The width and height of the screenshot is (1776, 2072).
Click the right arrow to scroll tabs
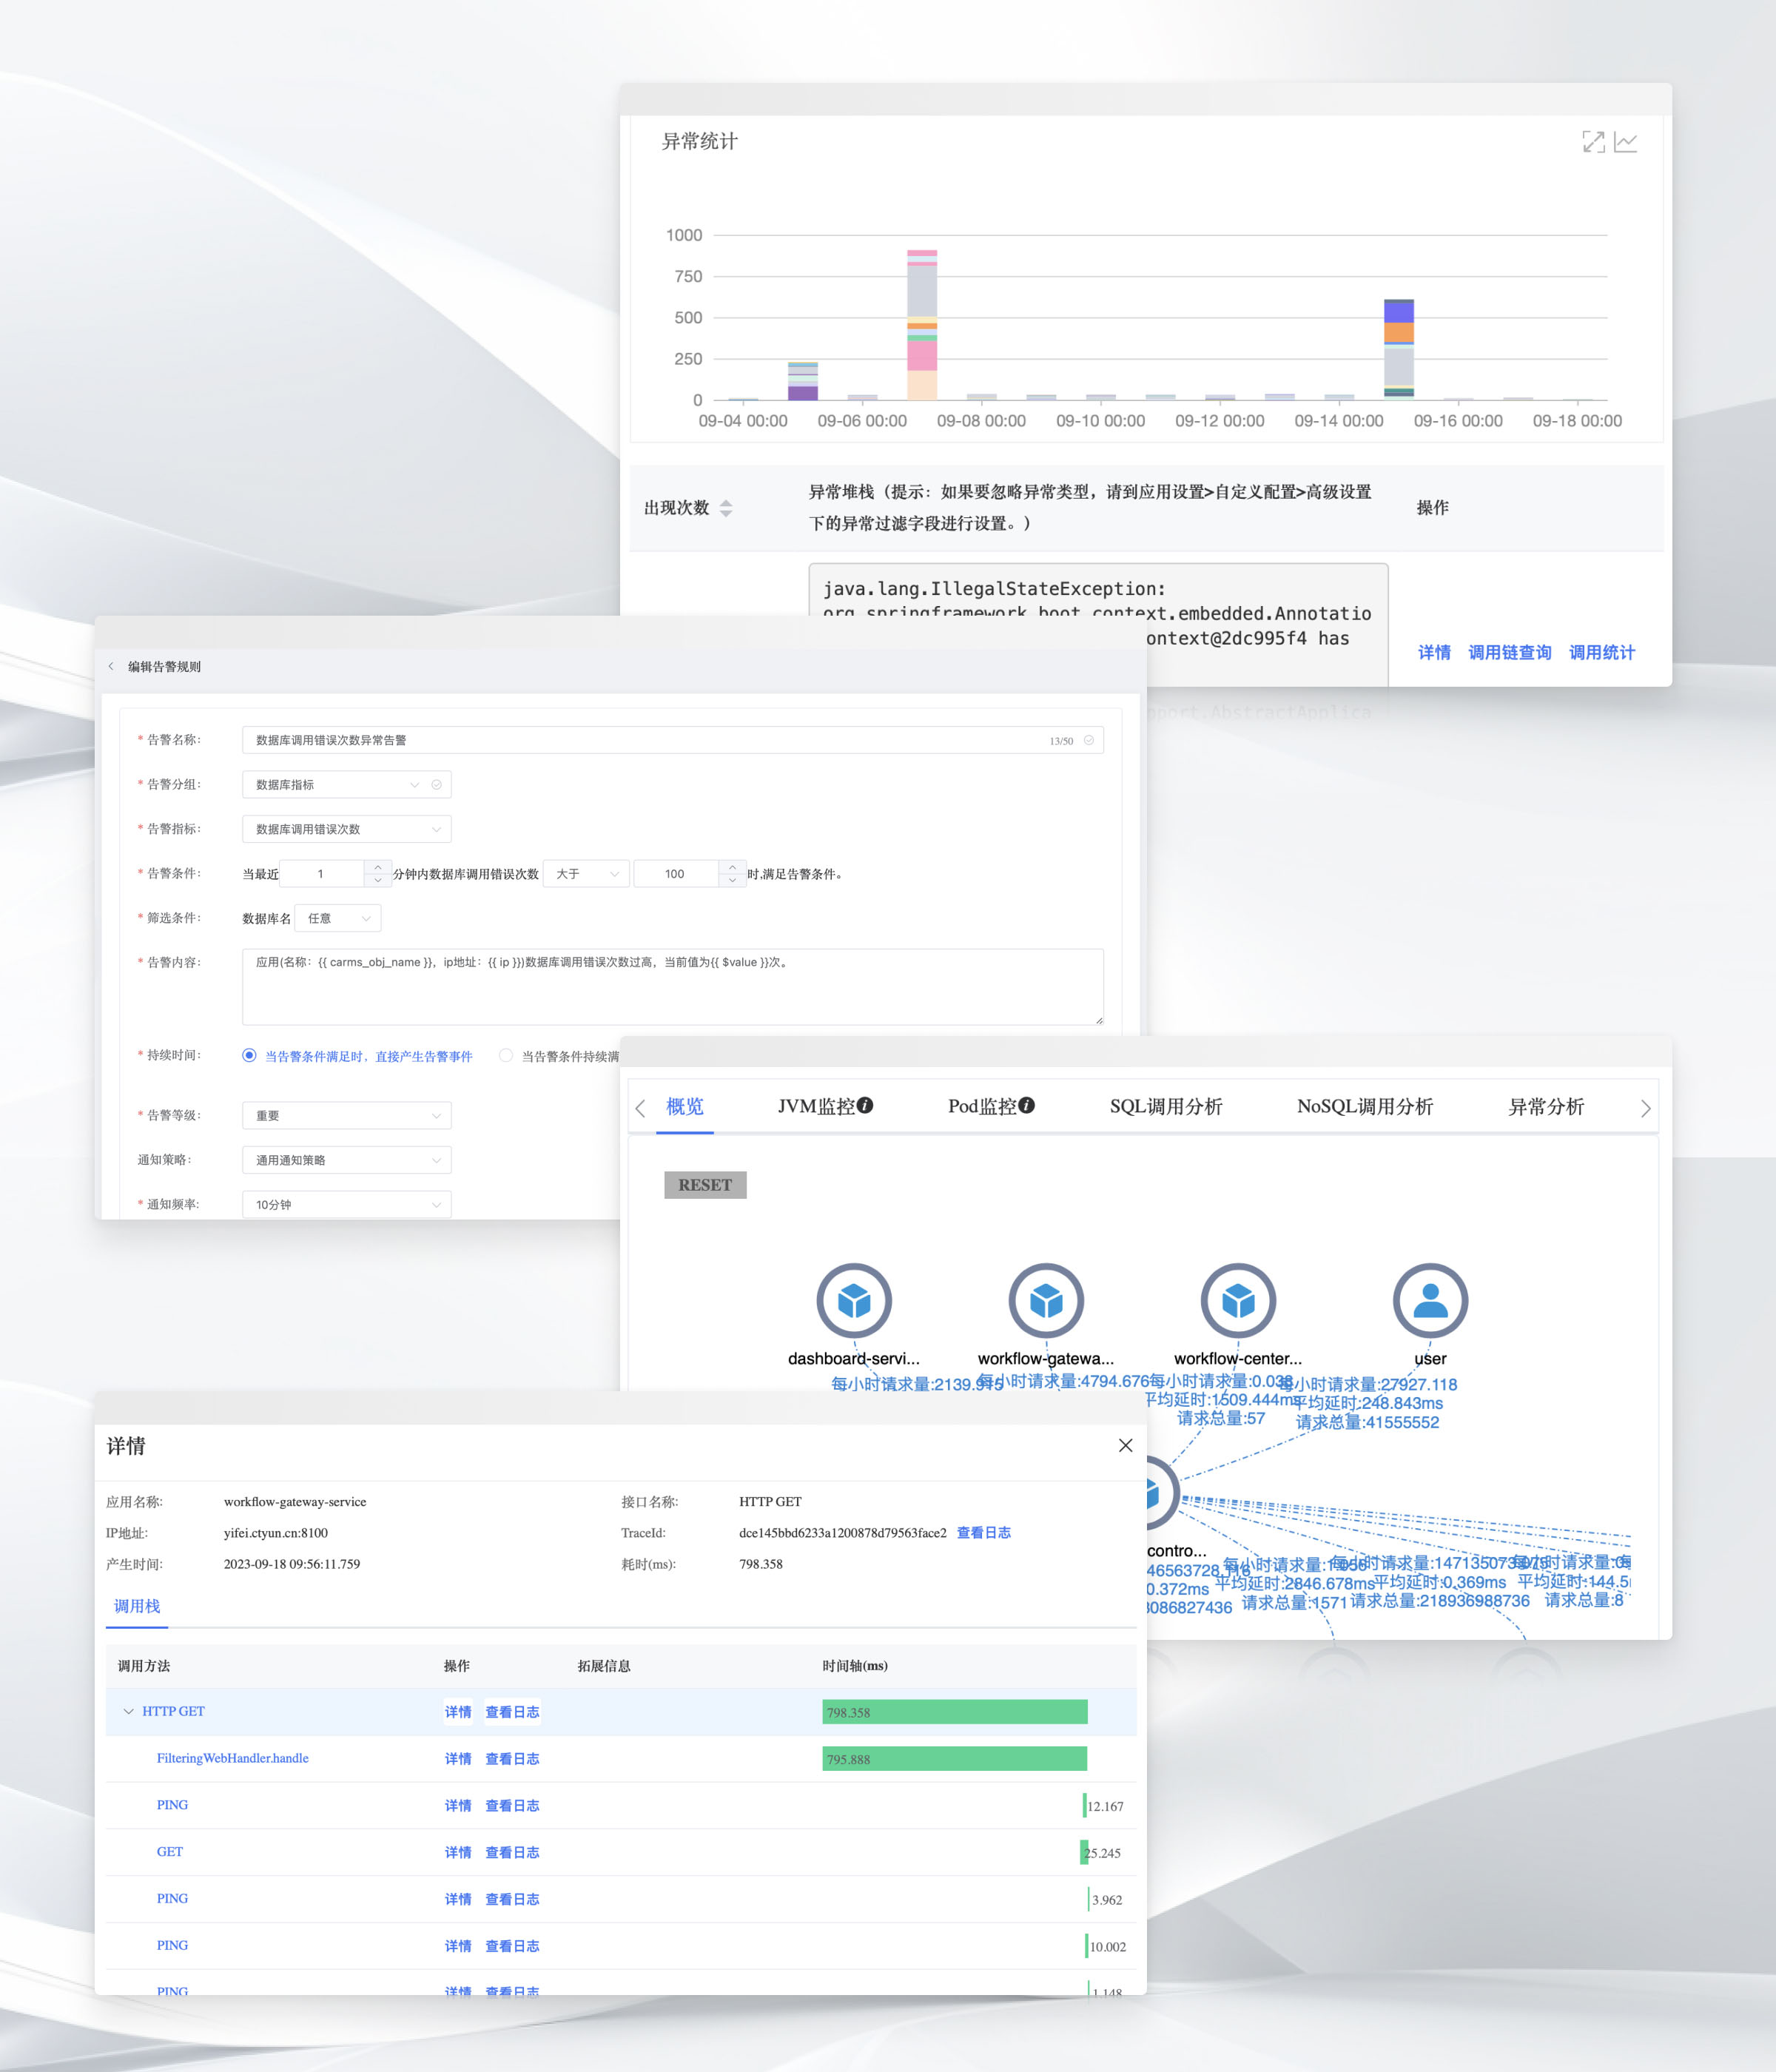click(1645, 1108)
